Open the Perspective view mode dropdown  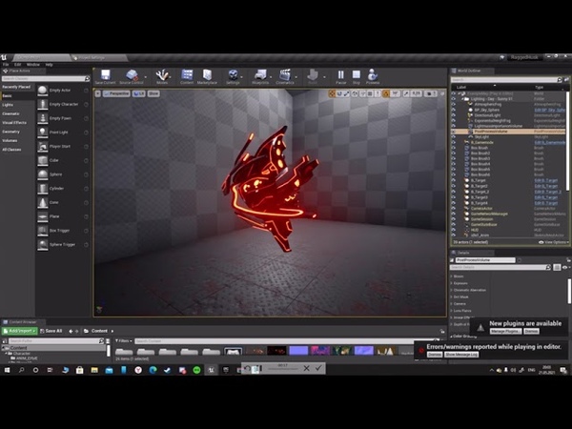tap(116, 93)
